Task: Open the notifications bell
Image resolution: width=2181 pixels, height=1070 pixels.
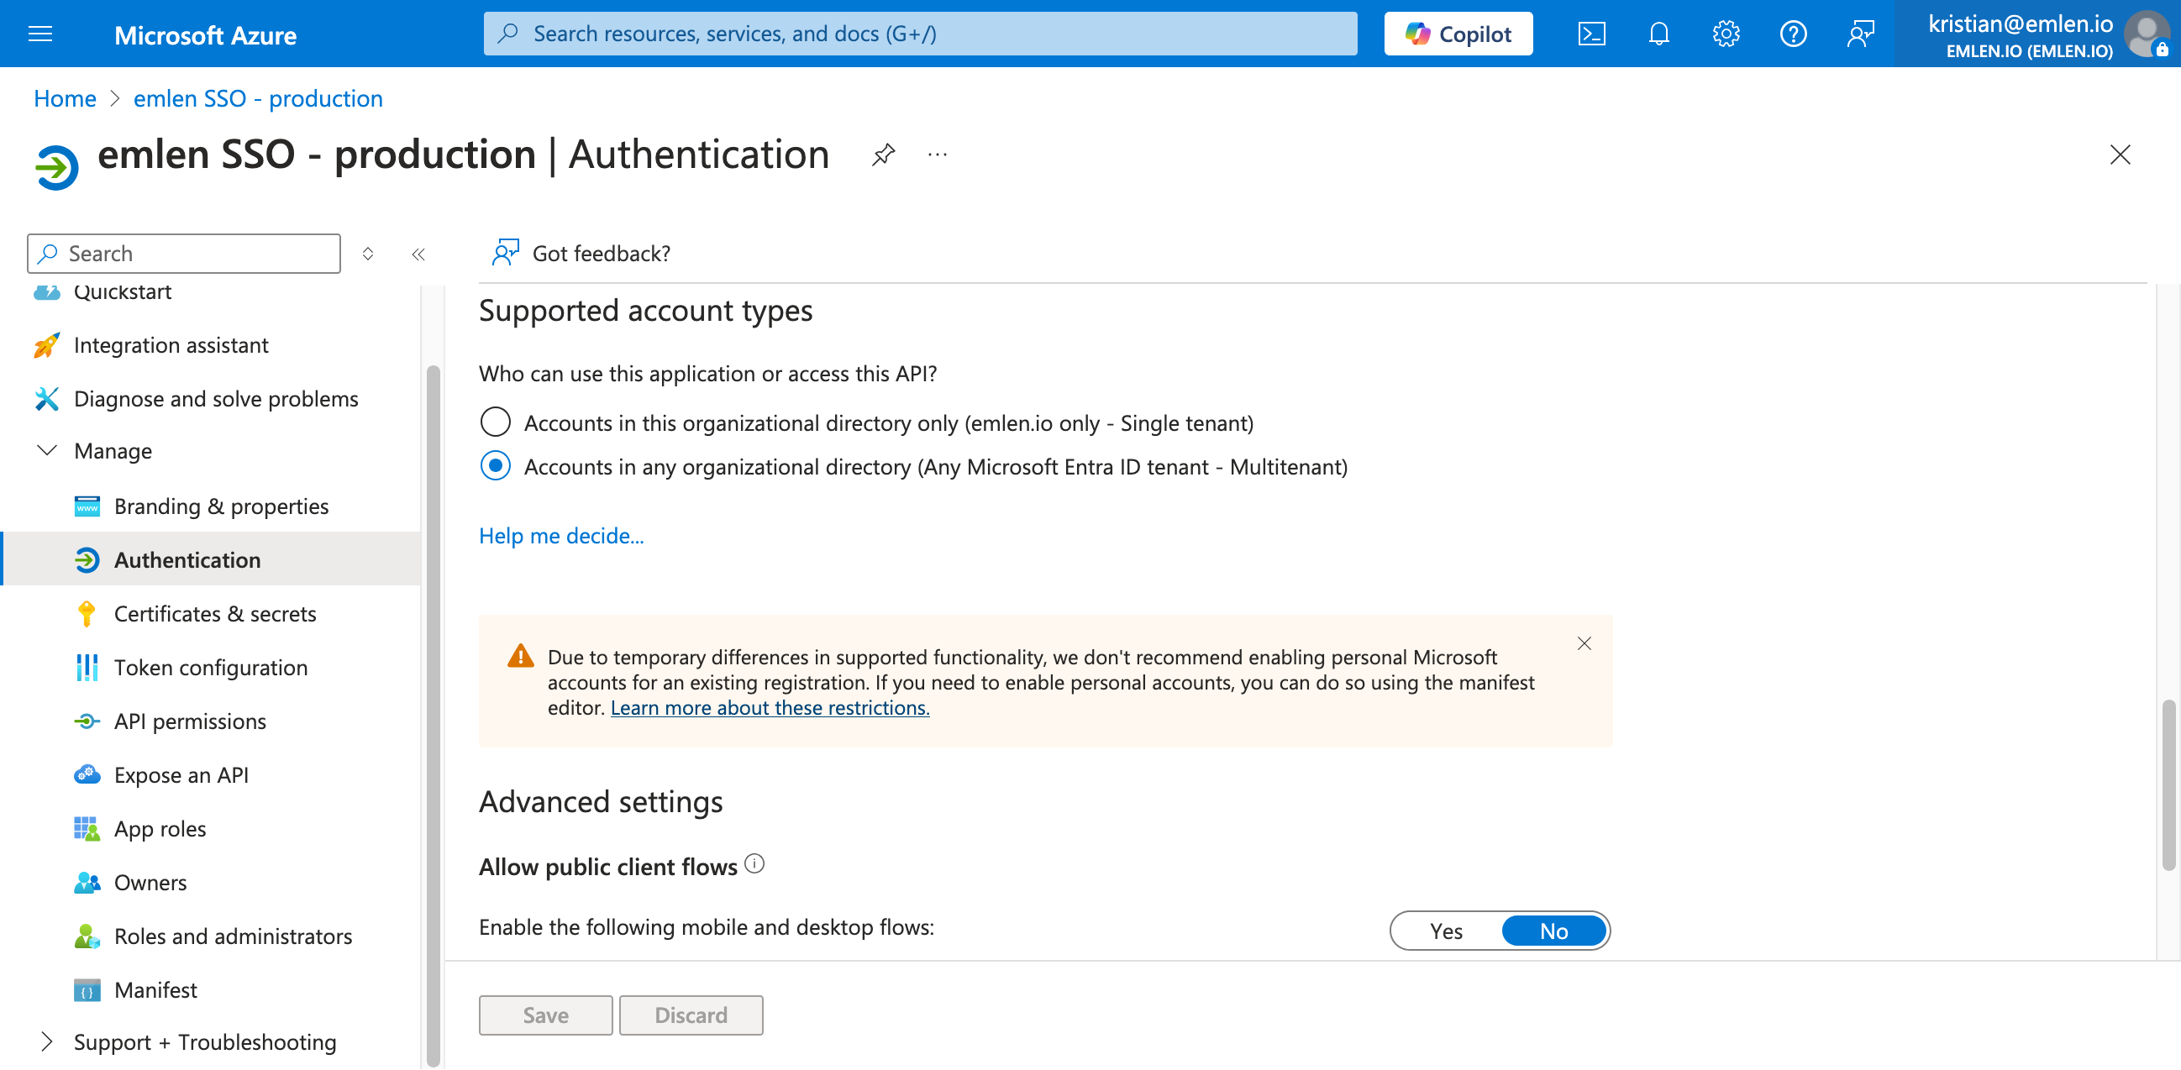Action: coord(1658,34)
